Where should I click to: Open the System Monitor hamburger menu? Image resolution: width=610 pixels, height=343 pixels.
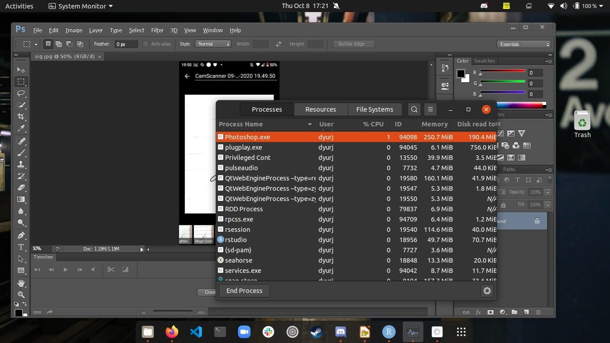pos(430,109)
